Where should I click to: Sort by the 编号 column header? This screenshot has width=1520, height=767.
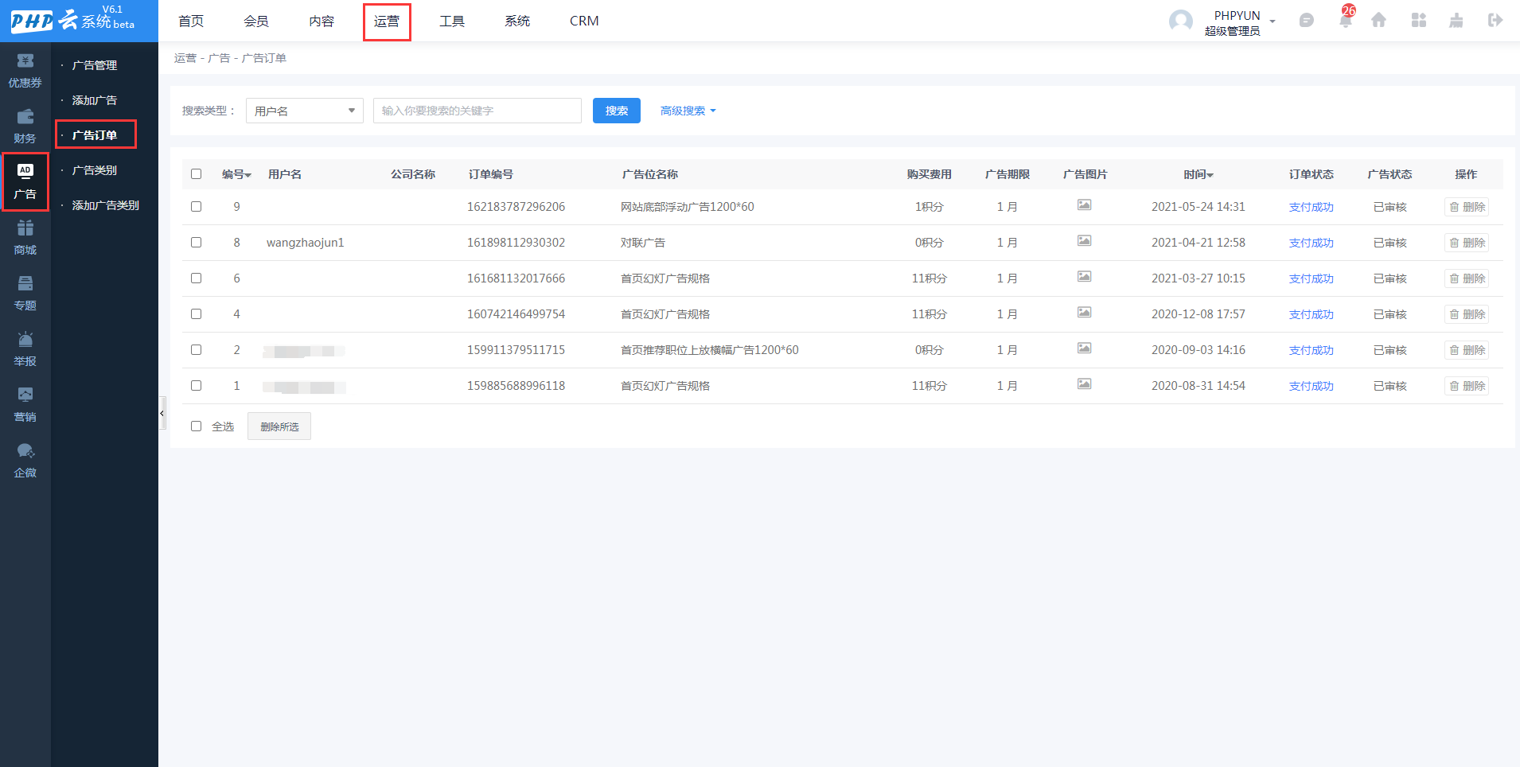(x=236, y=174)
